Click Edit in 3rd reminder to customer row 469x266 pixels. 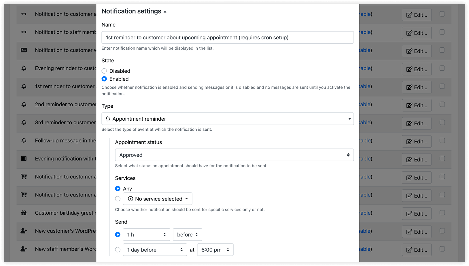tap(417, 124)
